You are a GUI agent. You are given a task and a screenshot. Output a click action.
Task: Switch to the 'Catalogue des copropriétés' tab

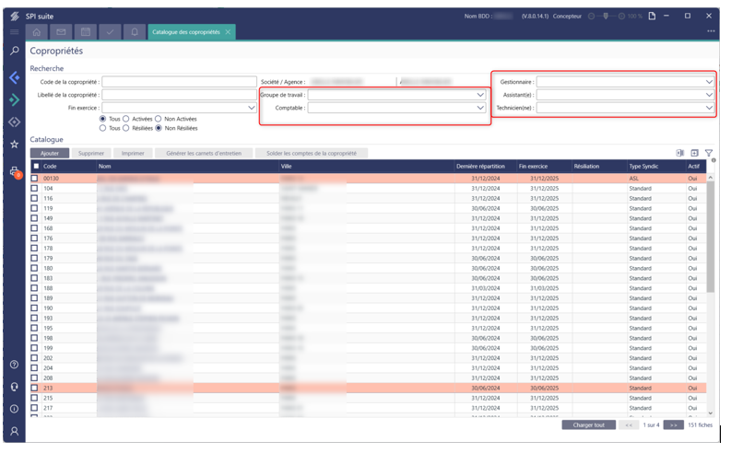point(185,32)
